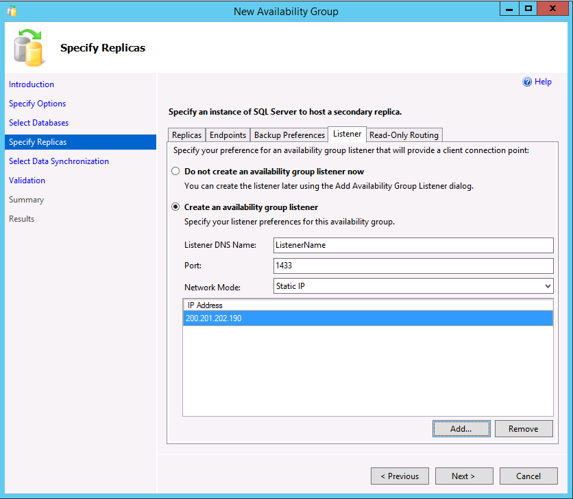Click the database icon next to Specify Replicas heading
The height and width of the screenshot is (499, 573).
click(x=28, y=47)
